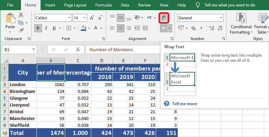Switch to the Data tab
Screen dimensions: 269x137
click(125, 5)
